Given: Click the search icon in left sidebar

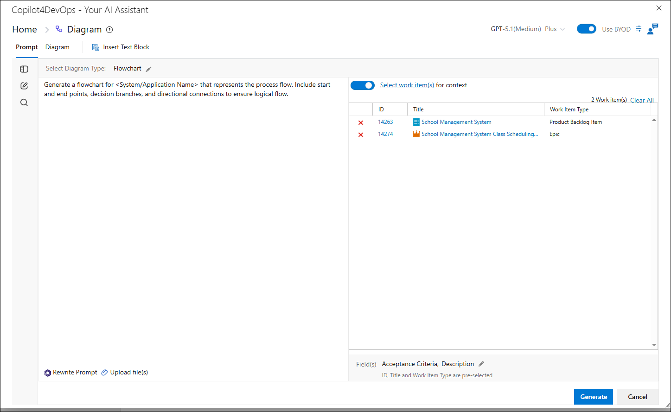Looking at the screenshot, I should coord(24,103).
